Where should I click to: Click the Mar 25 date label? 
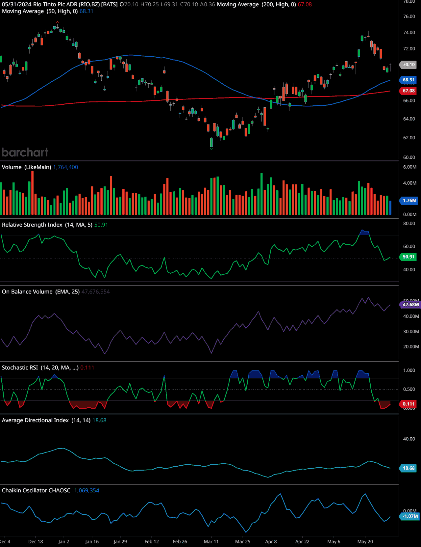pos(243,542)
